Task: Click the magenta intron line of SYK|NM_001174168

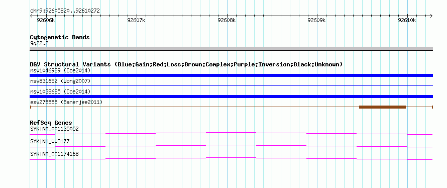Action: point(231,158)
